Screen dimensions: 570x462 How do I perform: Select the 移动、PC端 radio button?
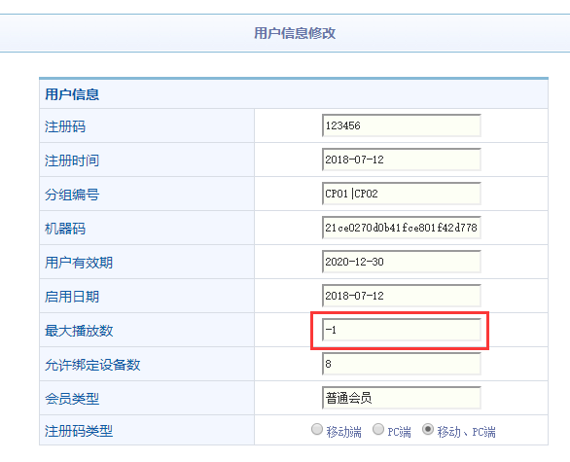click(428, 429)
